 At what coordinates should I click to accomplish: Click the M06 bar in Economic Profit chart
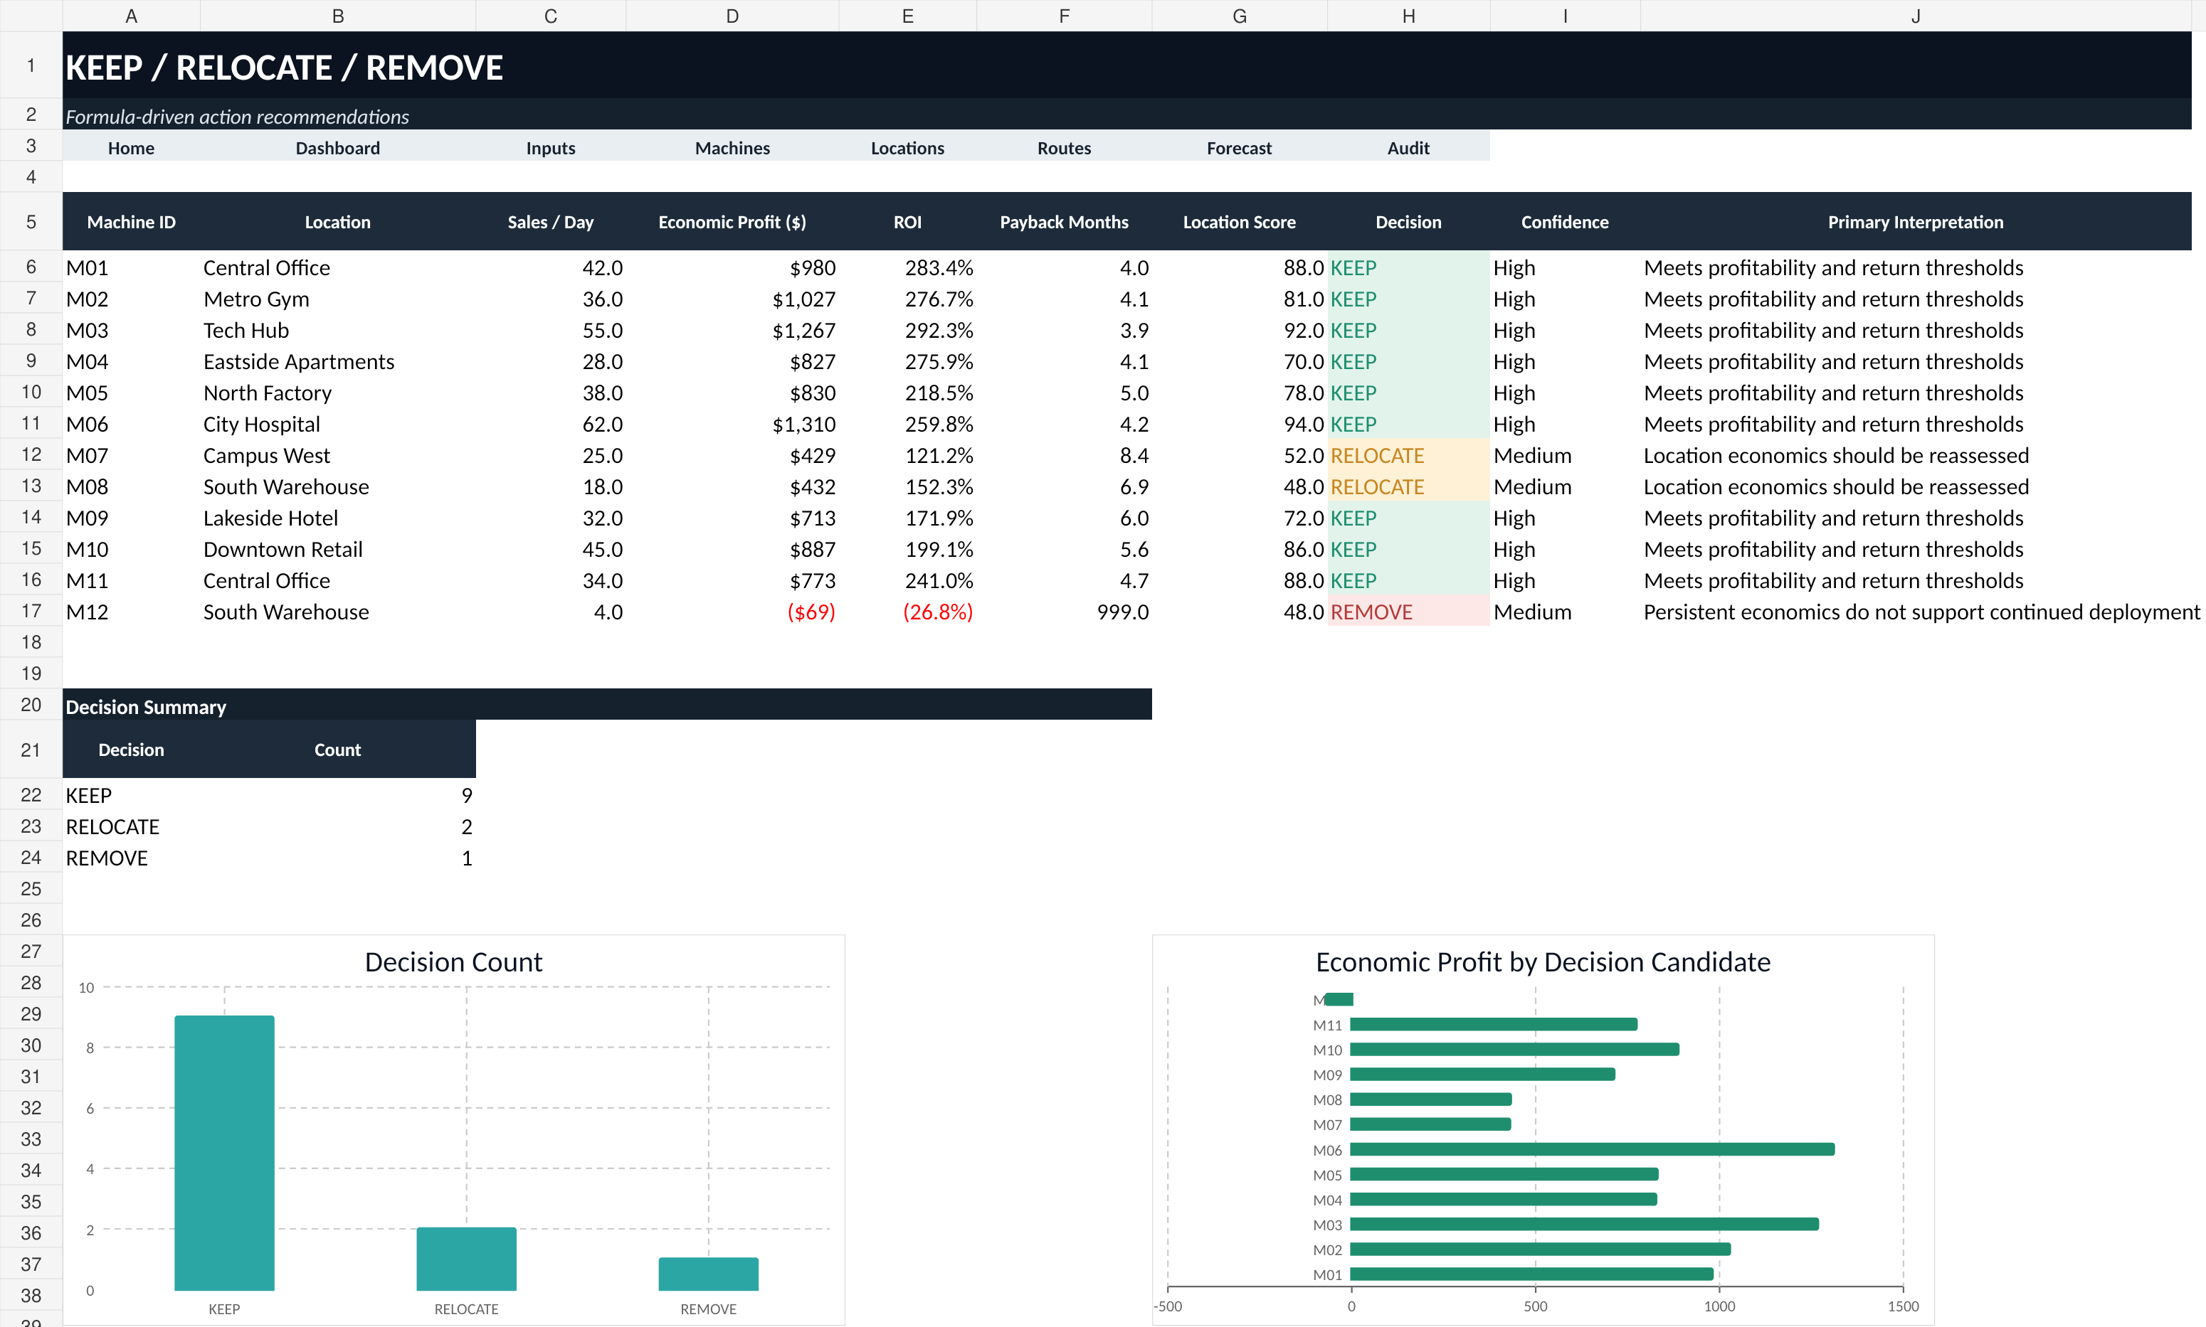pyautogui.click(x=1591, y=1149)
